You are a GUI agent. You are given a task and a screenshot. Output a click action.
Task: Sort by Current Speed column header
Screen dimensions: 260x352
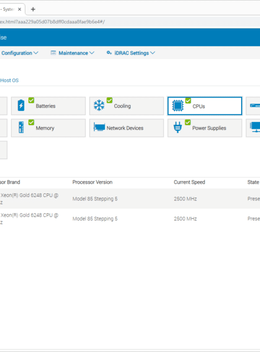coord(189,182)
